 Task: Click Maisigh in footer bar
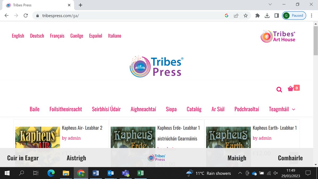click(237, 158)
